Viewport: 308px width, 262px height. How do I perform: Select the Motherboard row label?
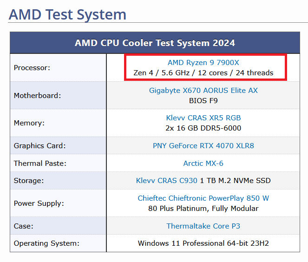[37, 96]
